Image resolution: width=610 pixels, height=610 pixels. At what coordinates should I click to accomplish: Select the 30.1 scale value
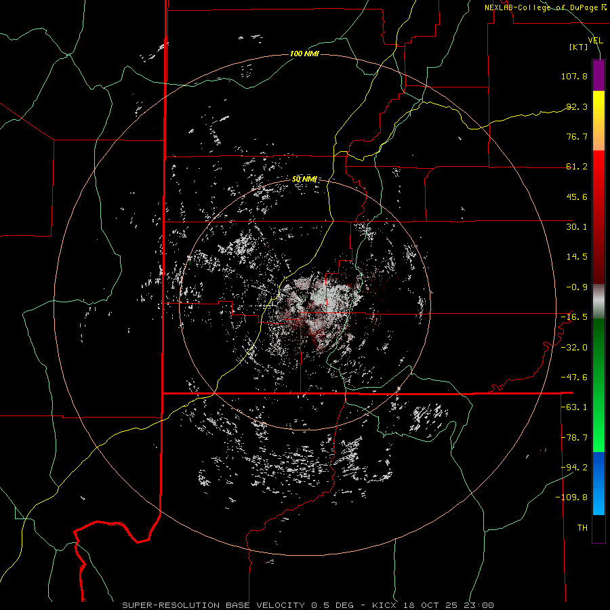point(577,227)
